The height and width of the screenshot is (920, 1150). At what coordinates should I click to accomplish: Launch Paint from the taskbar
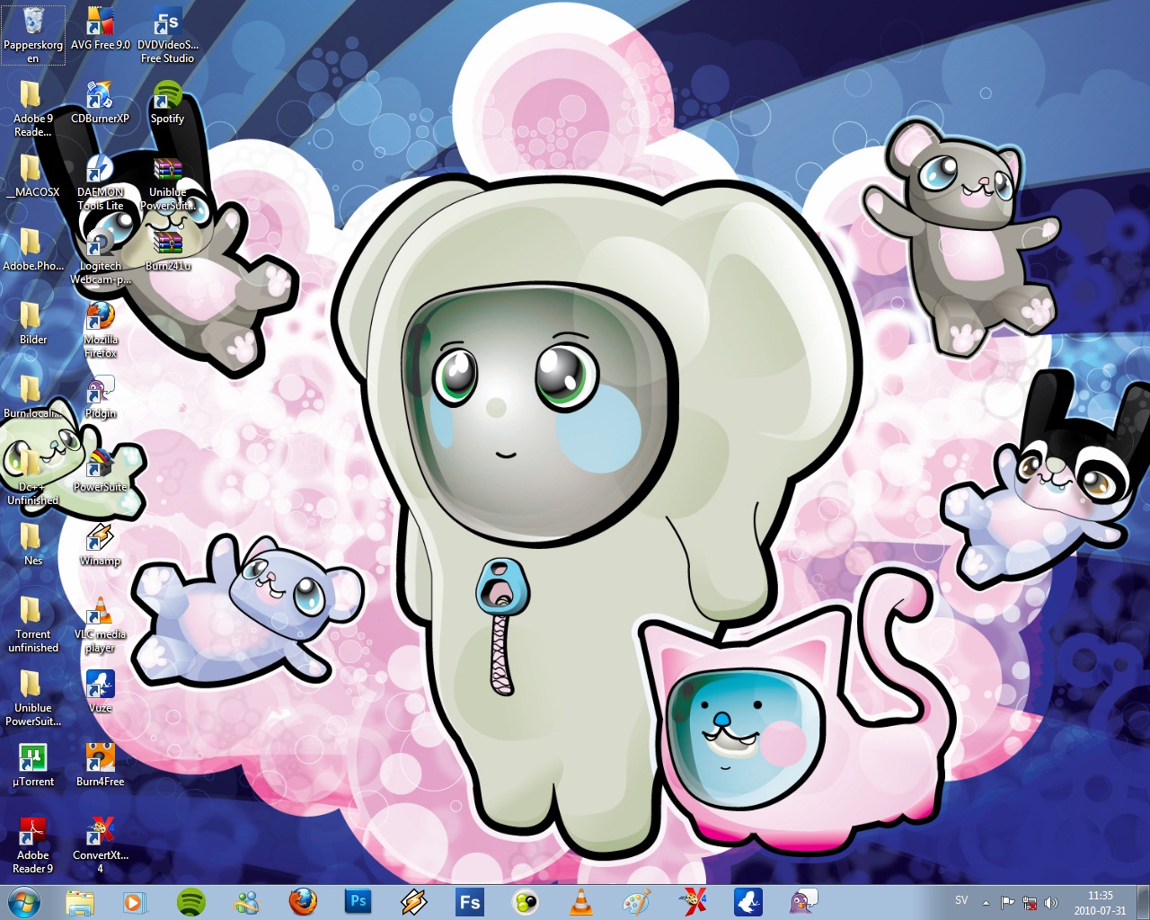637,901
